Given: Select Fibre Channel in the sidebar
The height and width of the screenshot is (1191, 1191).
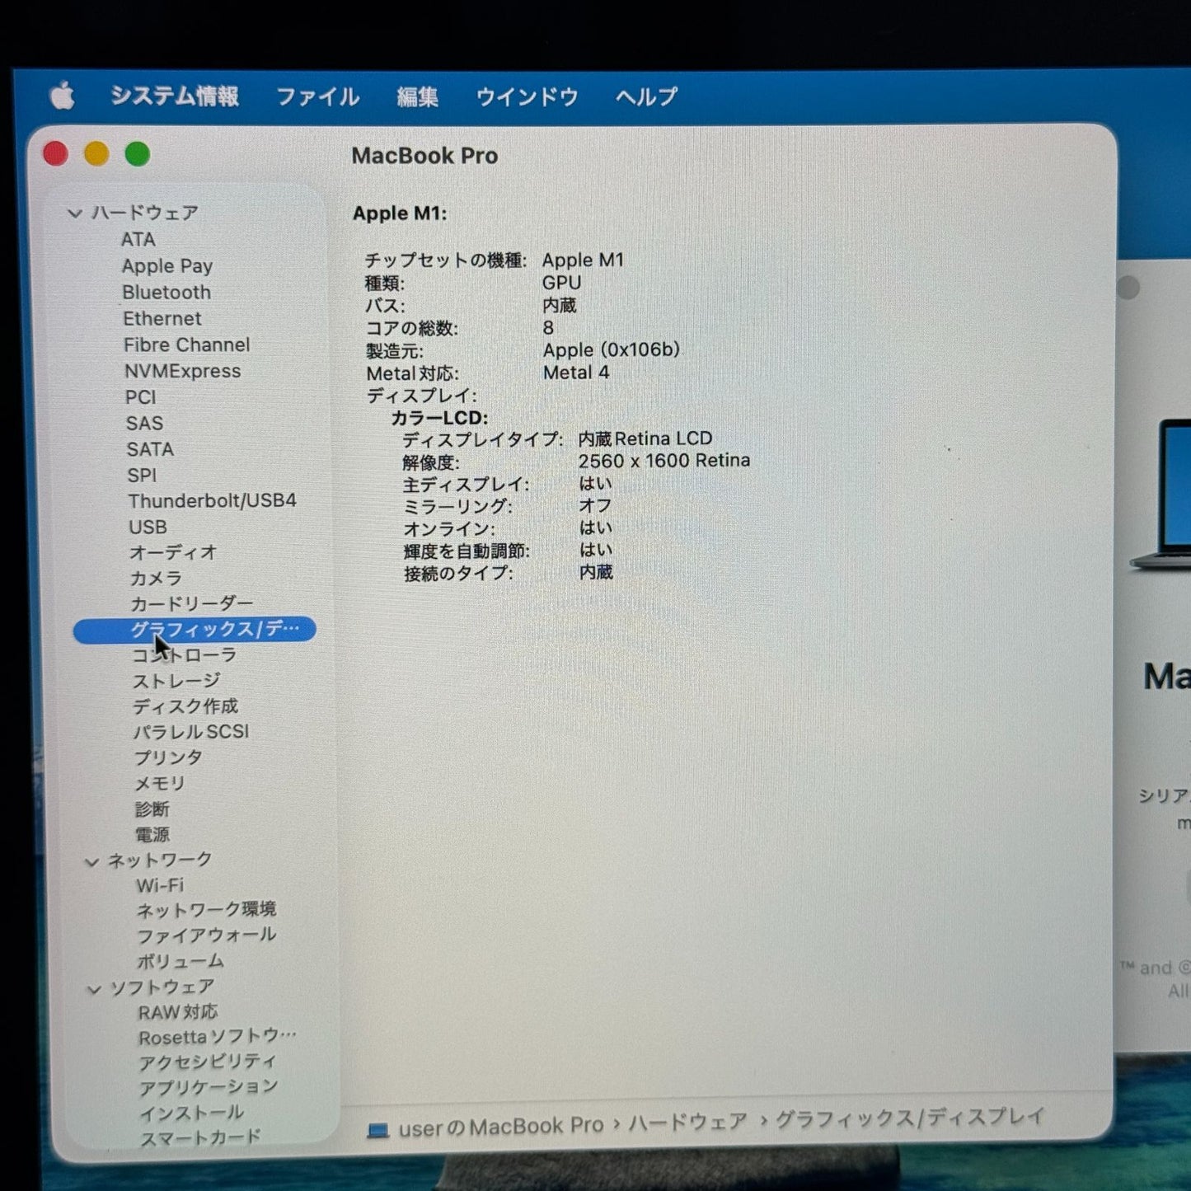Looking at the screenshot, I should (x=187, y=345).
